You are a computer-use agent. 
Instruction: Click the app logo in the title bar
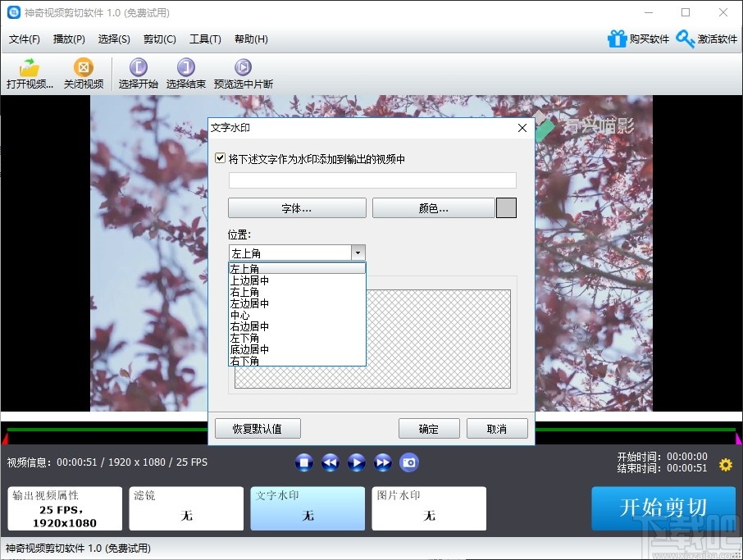[14, 12]
